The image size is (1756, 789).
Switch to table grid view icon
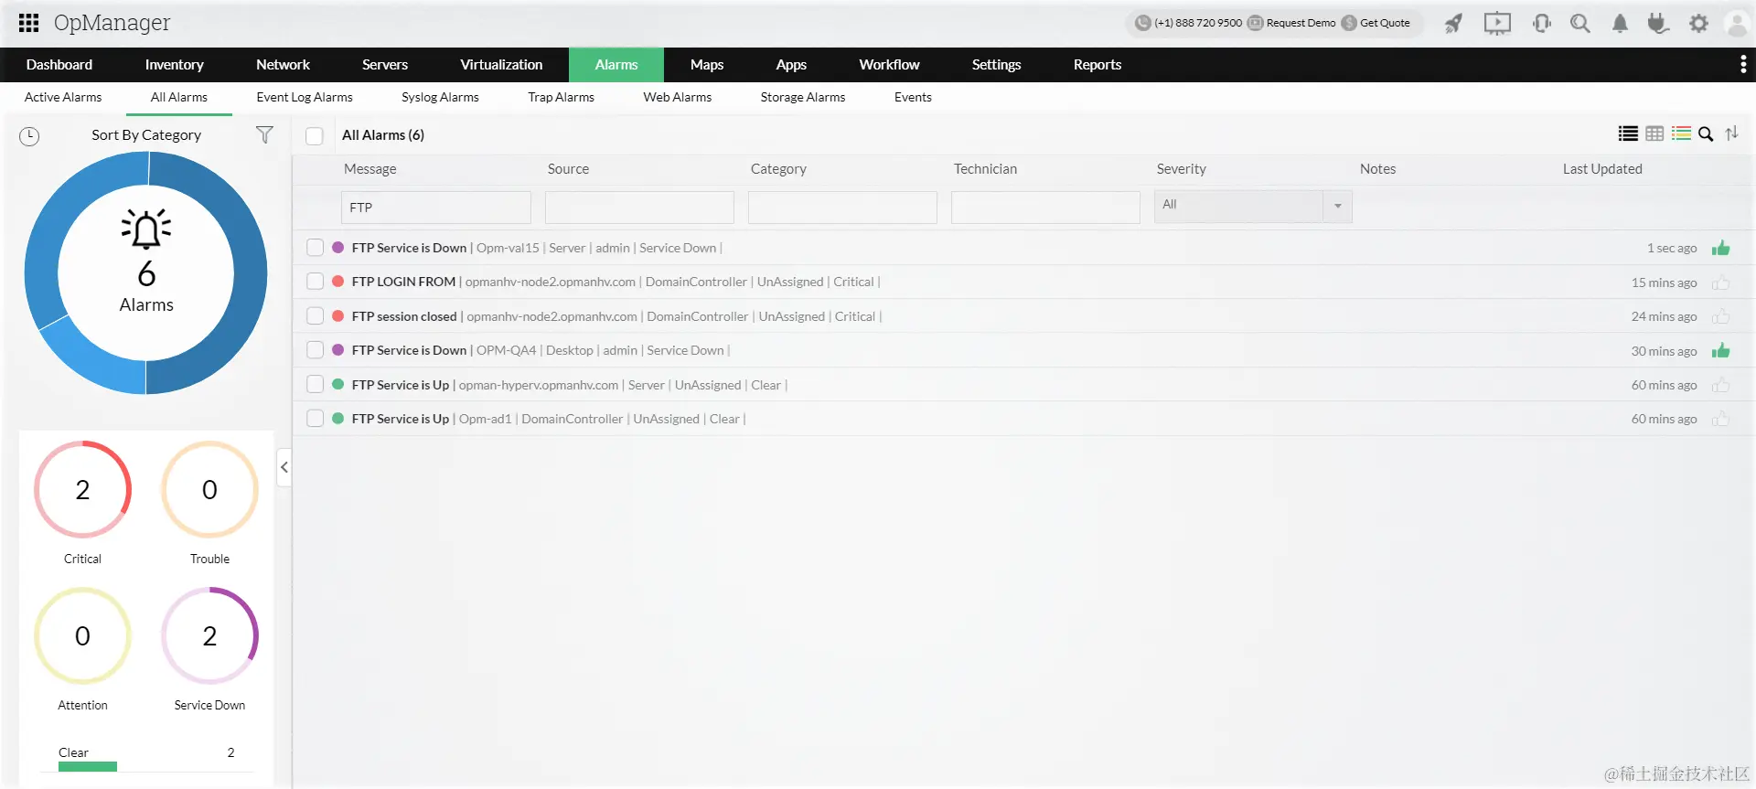(1654, 133)
